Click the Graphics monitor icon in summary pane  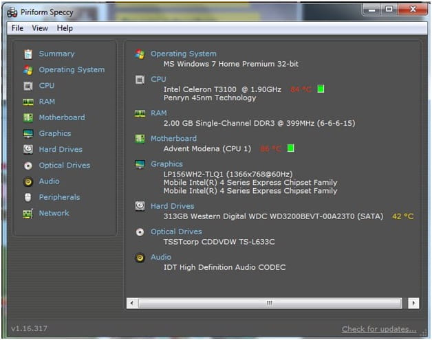[140, 164]
